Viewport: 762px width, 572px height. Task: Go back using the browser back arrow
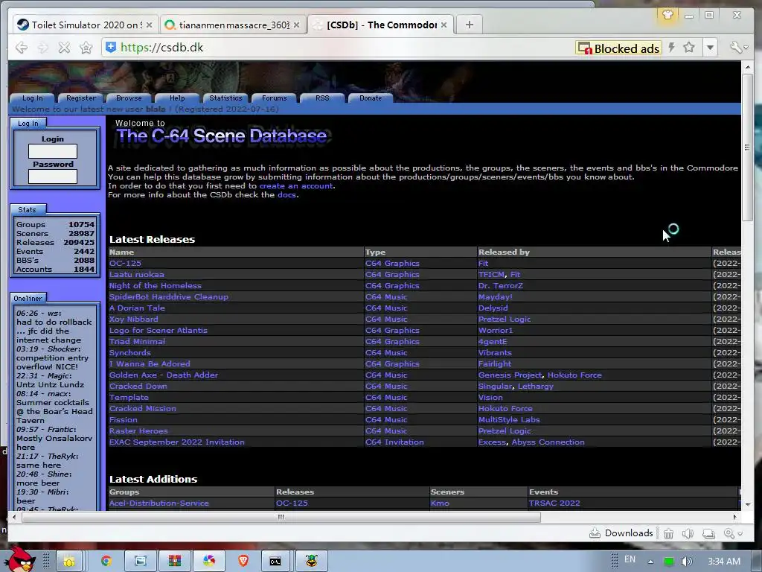click(22, 48)
